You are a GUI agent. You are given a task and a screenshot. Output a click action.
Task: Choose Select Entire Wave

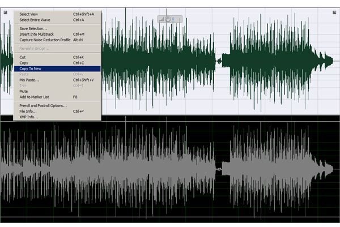point(57,20)
